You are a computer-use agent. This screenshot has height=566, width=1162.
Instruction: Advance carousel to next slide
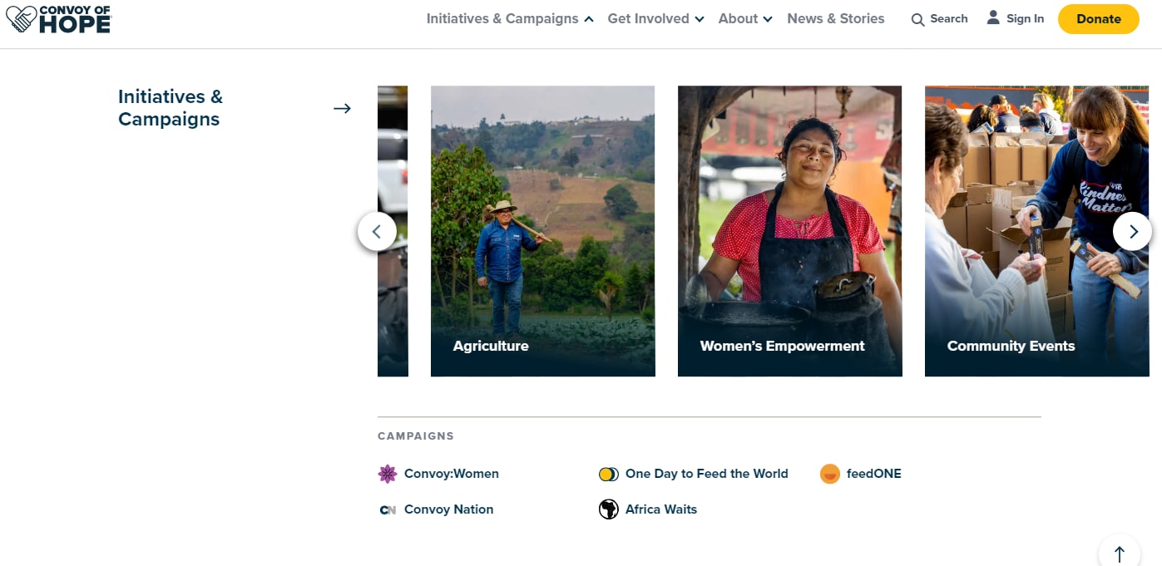(1133, 231)
